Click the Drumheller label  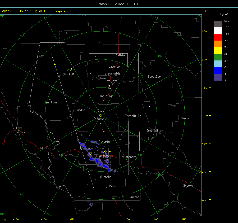pyautogui.click(x=155, y=131)
